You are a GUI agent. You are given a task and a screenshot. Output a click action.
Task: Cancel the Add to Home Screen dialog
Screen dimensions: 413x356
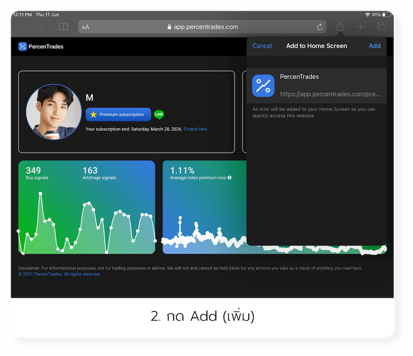(262, 46)
